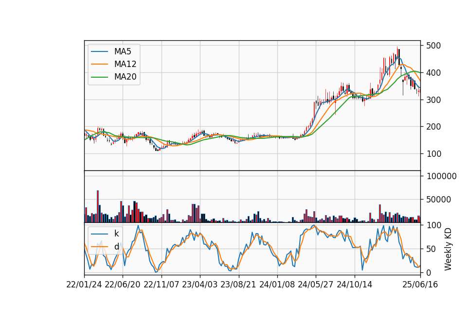Viewport: 467px width, 335px height.
Task: Click the blue MA5 legend line sample
Action: (x=99, y=51)
